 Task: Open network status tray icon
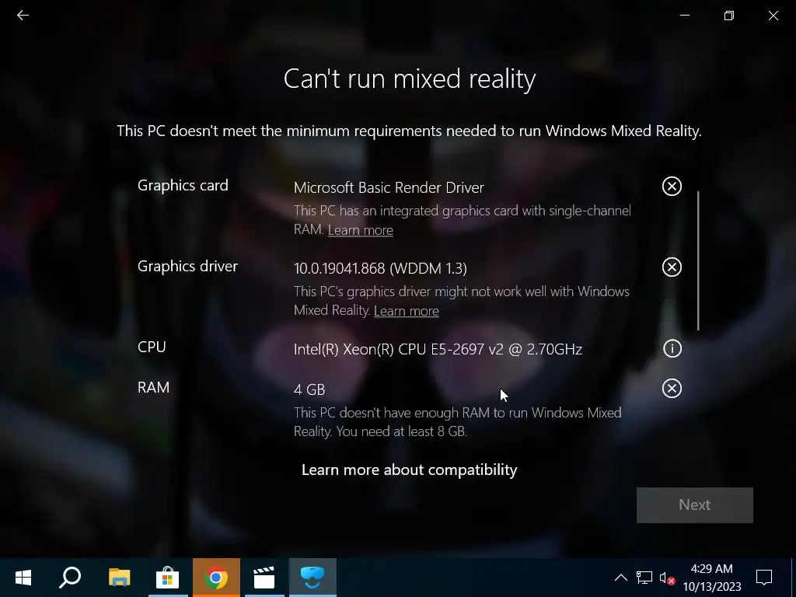coord(644,578)
